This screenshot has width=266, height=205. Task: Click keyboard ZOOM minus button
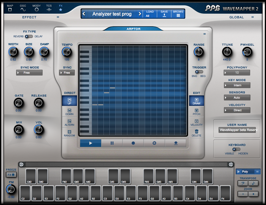(x=243, y=194)
